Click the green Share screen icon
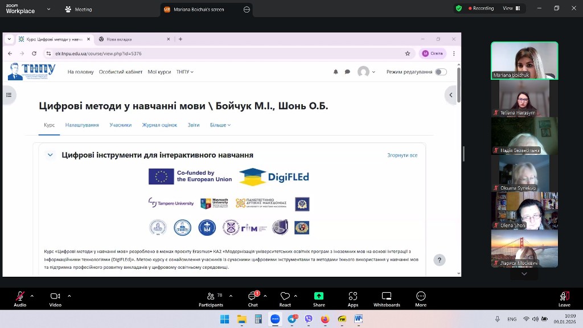This screenshot has height=328, width=583. click(x=319, y=296)
